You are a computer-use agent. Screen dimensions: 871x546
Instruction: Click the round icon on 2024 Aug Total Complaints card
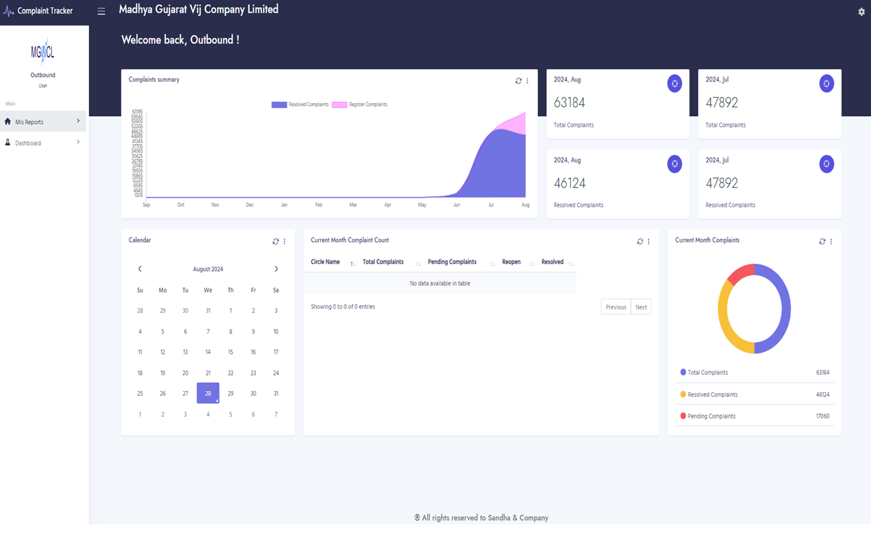[x=674, y=84]
